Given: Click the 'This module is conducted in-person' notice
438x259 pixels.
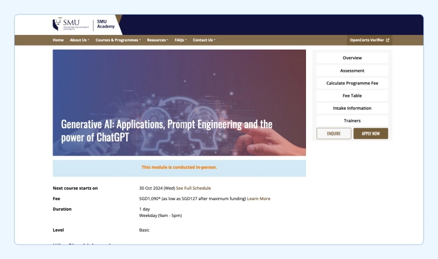Looking at the screenshot, I should coord(179,169).
